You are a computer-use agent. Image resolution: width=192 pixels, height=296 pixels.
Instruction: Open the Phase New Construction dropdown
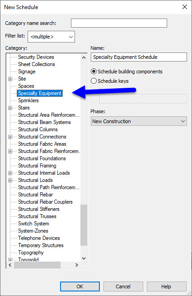[139, 121]
